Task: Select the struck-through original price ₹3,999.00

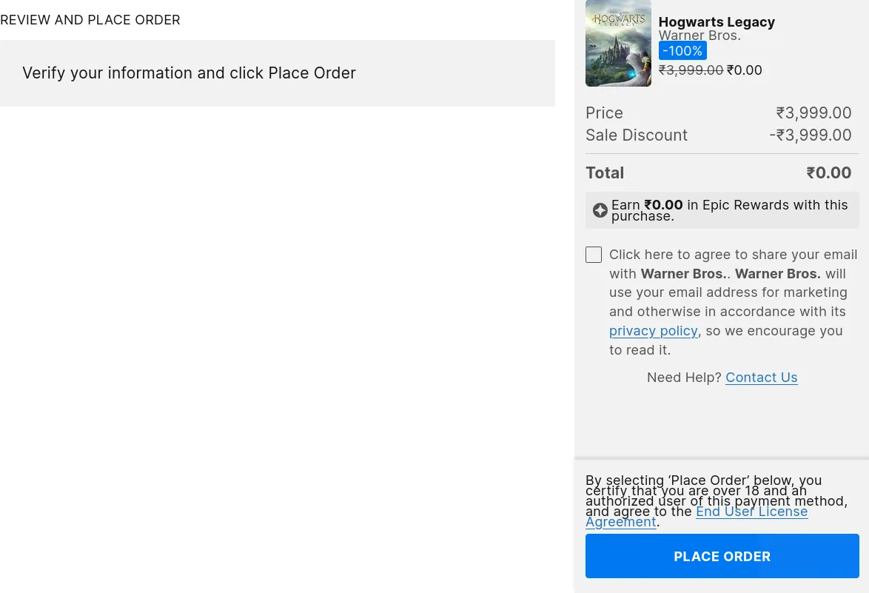Action: [691, 70]
